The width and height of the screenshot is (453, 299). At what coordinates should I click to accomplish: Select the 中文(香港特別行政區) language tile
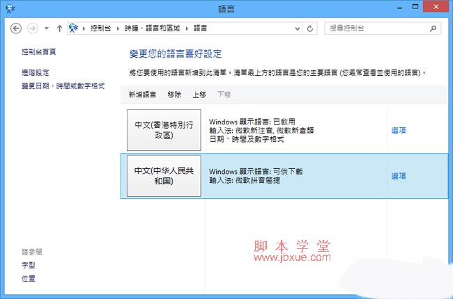[x=164, y=130]
